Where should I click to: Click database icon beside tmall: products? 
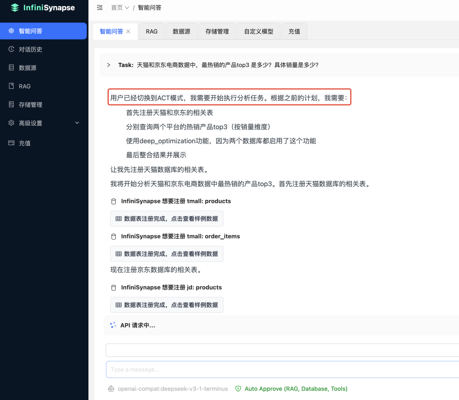coord(113,201)
